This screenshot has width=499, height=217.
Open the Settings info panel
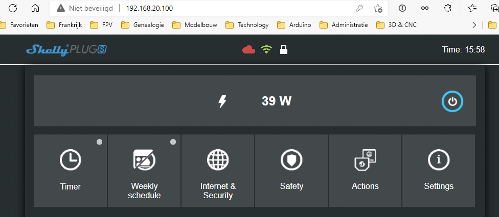click(439, 171)
